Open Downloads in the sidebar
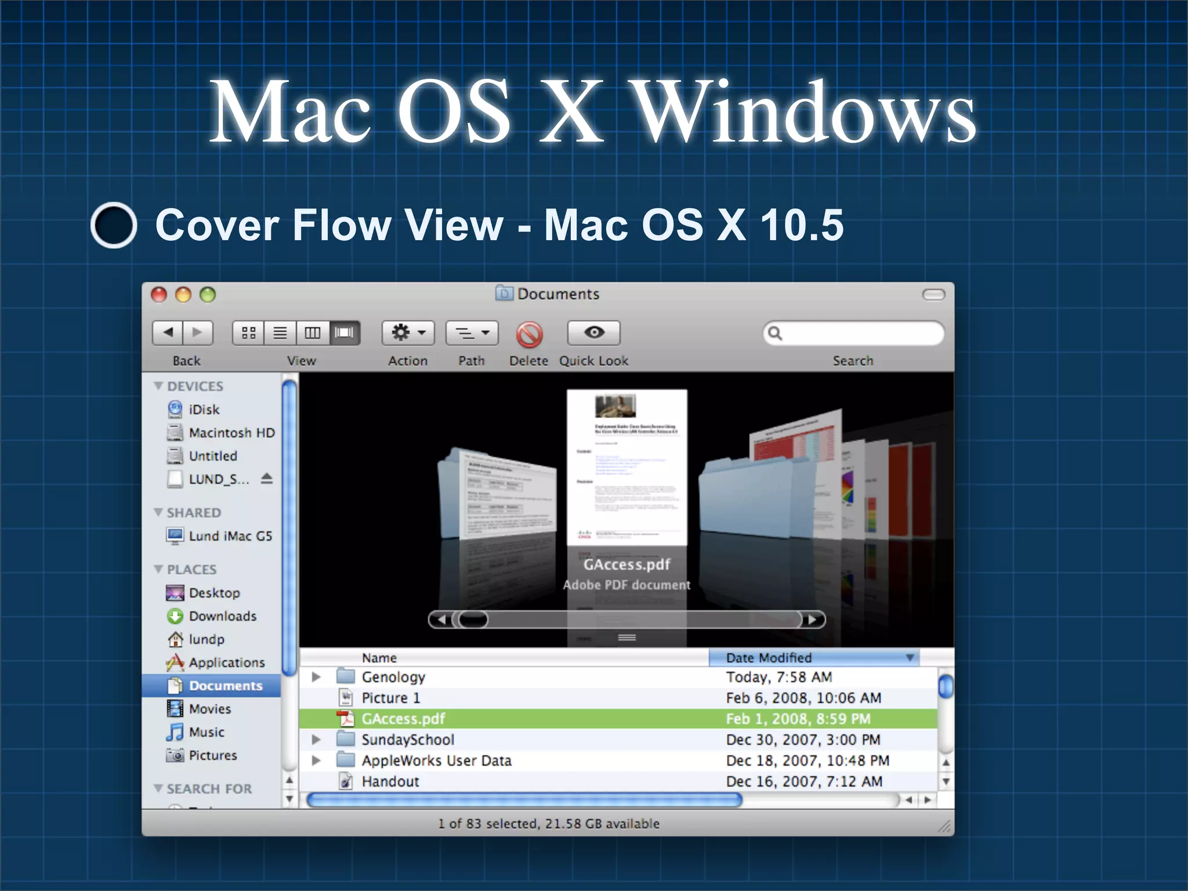Viewport: 1188px width, 891px height. tap(211, 616)
